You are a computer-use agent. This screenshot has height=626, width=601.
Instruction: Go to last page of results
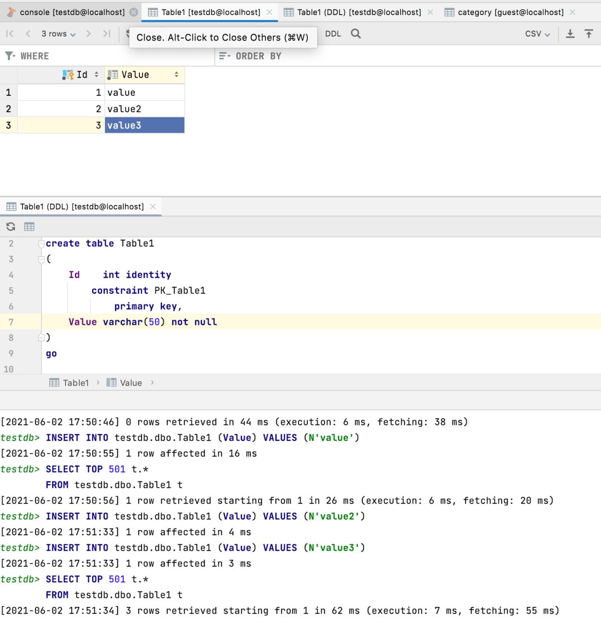(x=107, y=34)
